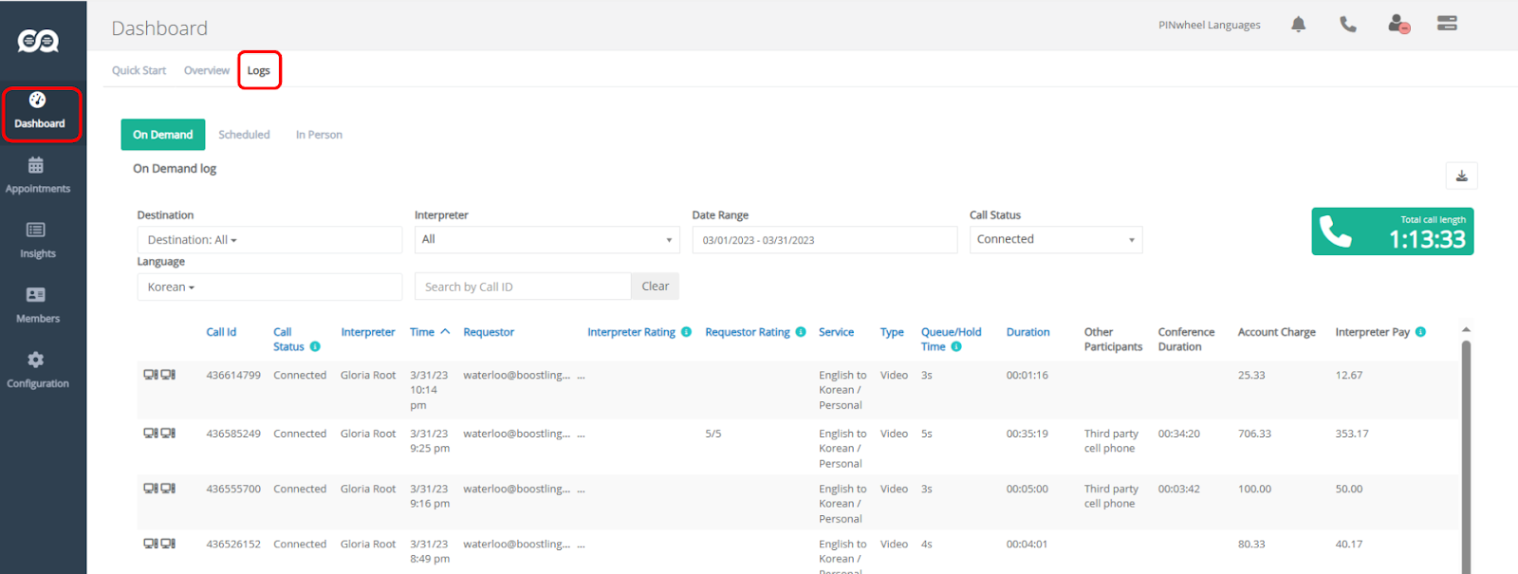Click video call icon for call 436555700
This screenshot has height=574, width=1518.
(159, 489)
